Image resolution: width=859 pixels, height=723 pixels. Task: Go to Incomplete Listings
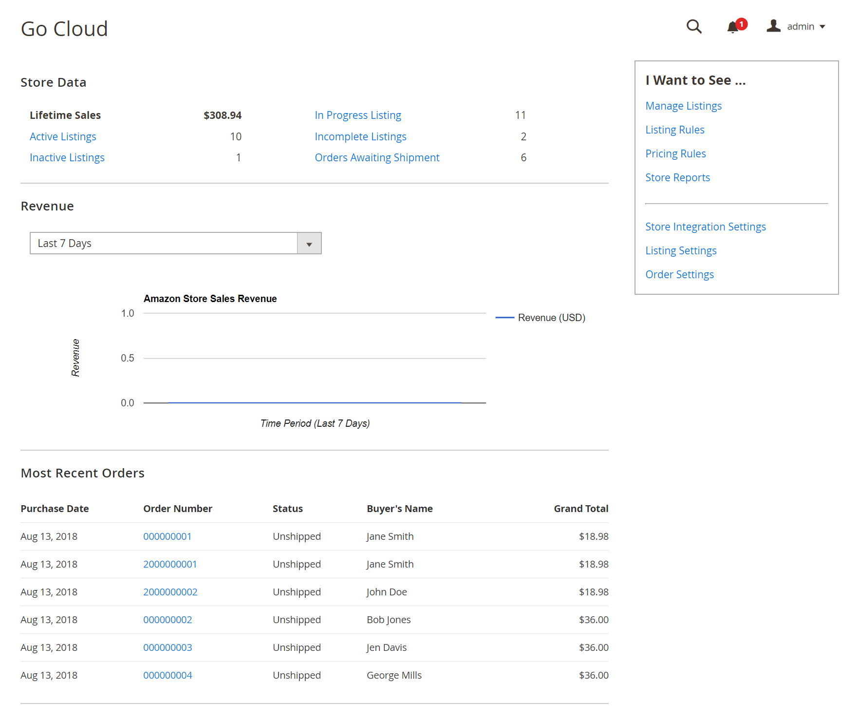360,137
